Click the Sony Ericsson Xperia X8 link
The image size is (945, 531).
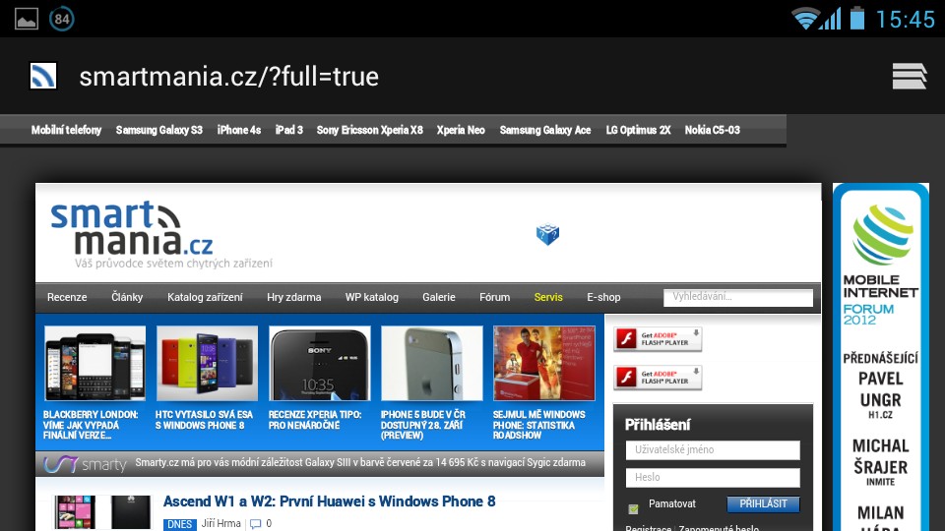tap(370, 130)
